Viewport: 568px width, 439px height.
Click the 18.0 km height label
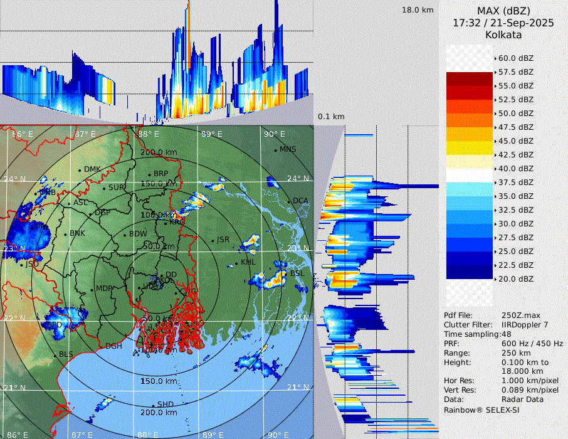click(x=418, y=10)
